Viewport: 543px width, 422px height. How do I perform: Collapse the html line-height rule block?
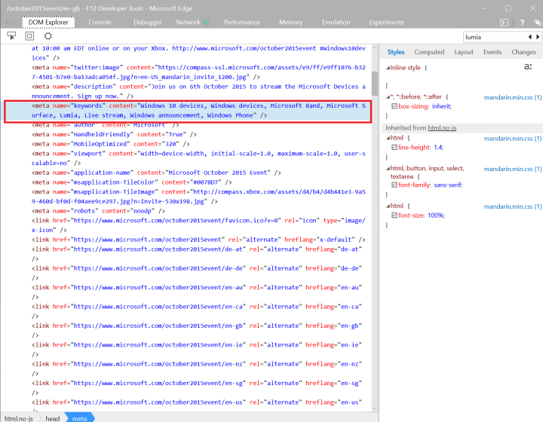pyautogui.click(x=387, y=138)
